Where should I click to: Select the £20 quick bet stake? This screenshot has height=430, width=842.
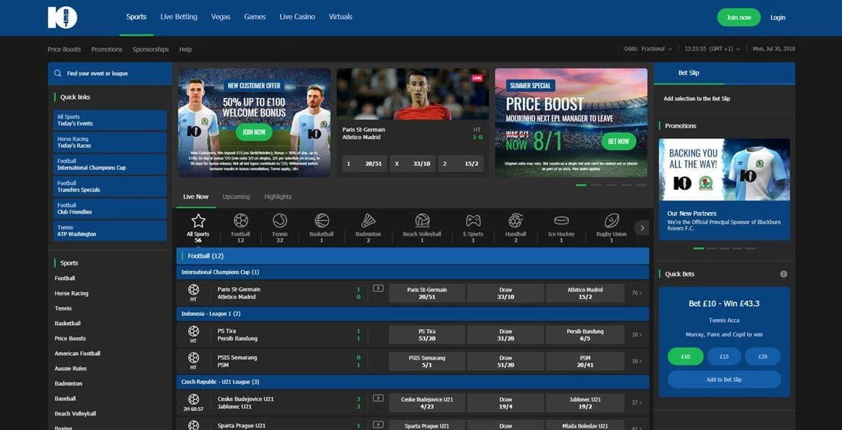click(762, 357)
